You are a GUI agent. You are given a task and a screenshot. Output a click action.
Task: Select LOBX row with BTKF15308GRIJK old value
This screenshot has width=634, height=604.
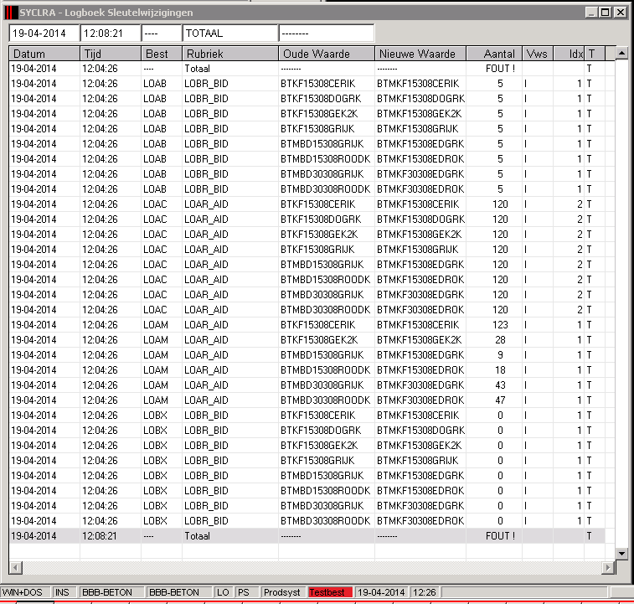[x=307, y=461]
